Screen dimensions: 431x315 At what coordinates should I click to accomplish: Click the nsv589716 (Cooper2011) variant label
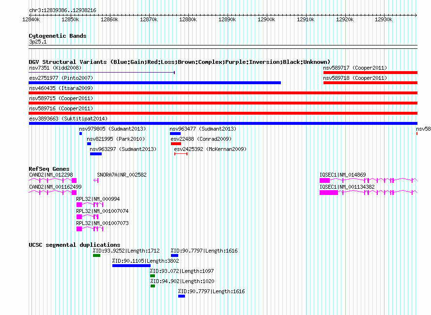pyautogui.click(x=61, y=108)
